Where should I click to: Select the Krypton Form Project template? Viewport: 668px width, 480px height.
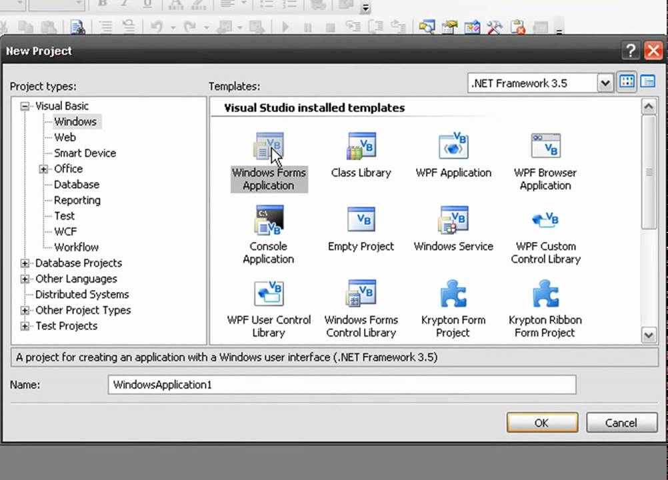point(453,309)
